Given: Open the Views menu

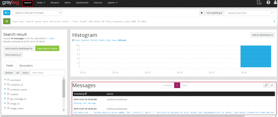Looking at the screenshot, I should click(41, 3).
